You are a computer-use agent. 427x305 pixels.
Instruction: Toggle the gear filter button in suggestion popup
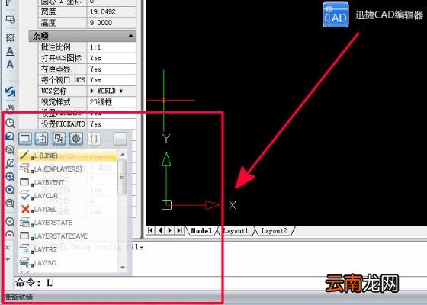(x=76, y=139)
